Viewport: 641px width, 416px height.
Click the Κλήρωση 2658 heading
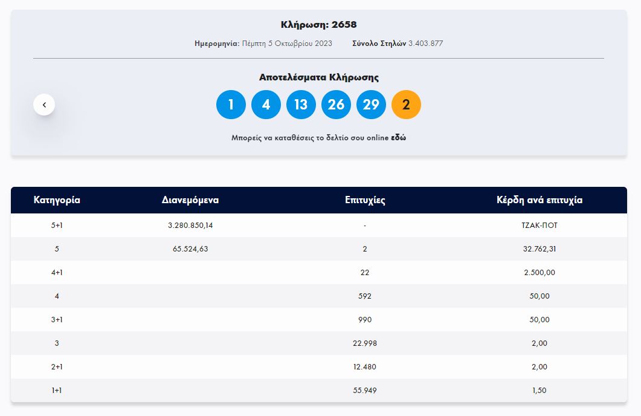pos(320,25)
